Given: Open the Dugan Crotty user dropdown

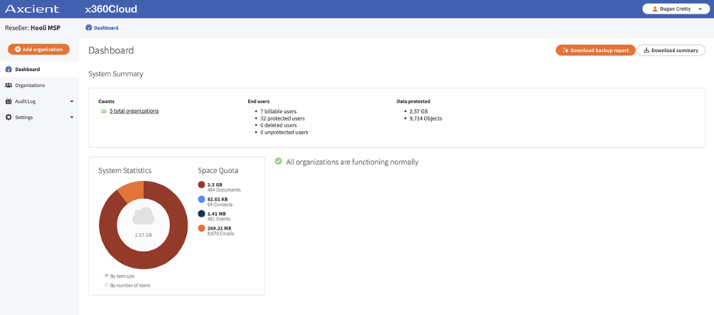Looking at the screenshot, I should pos(675,9).
